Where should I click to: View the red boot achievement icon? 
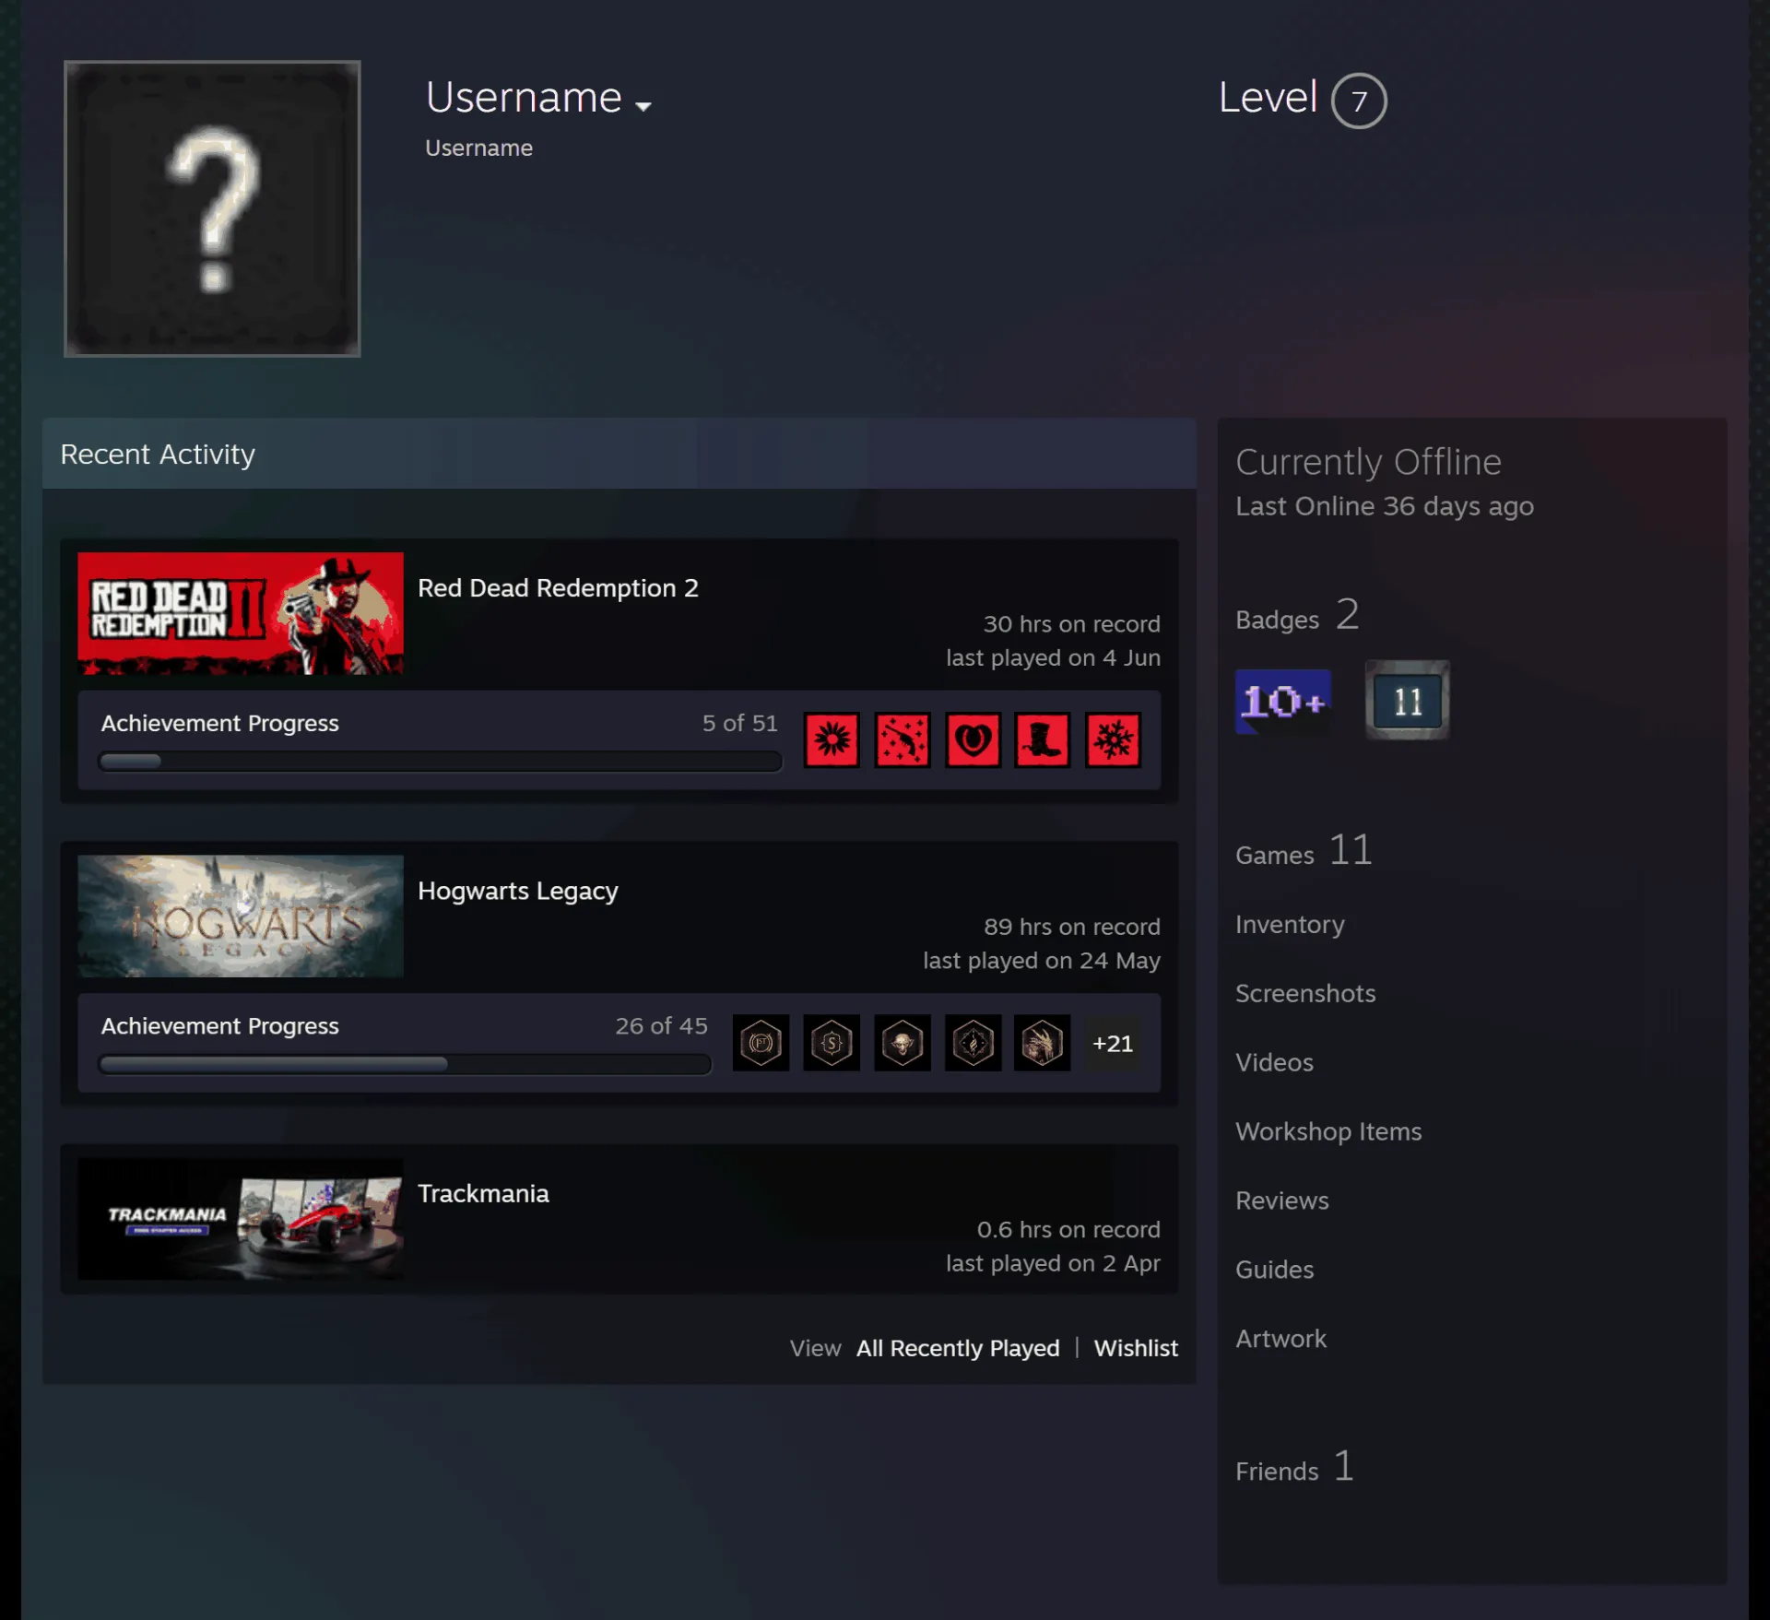[1043, 739]
